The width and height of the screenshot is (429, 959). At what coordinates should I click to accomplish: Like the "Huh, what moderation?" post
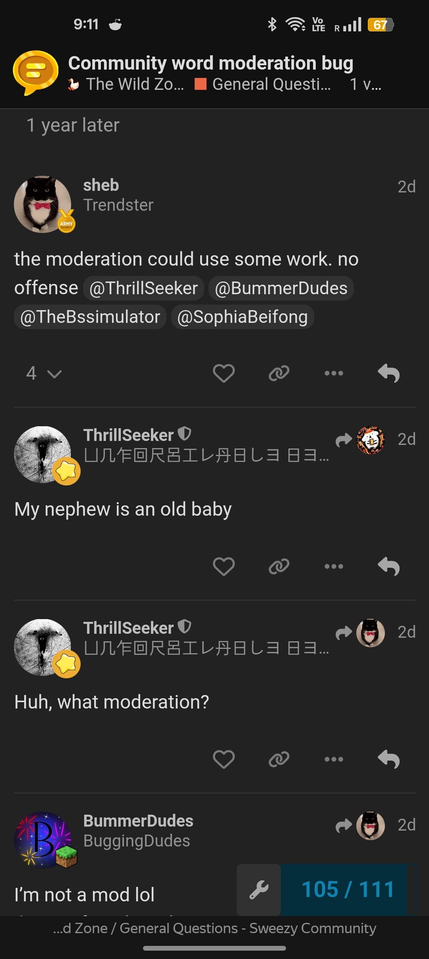pos(224,759)
